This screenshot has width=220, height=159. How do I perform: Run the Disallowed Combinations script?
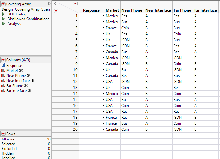click(3, 19)
